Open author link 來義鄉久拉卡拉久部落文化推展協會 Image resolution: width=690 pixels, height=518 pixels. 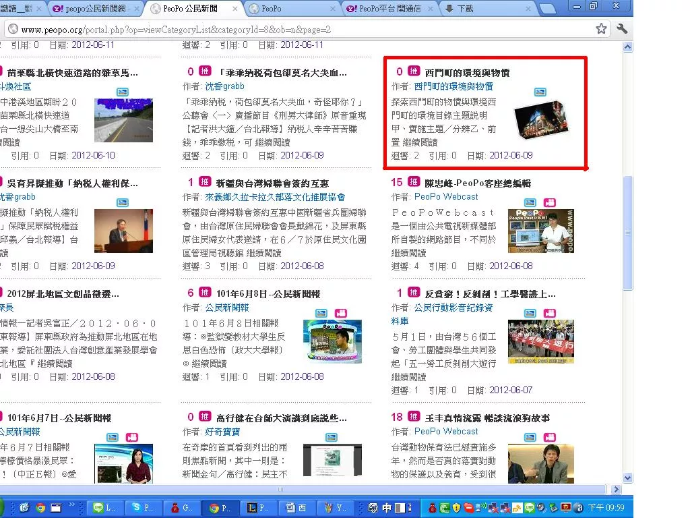(275, 197)
